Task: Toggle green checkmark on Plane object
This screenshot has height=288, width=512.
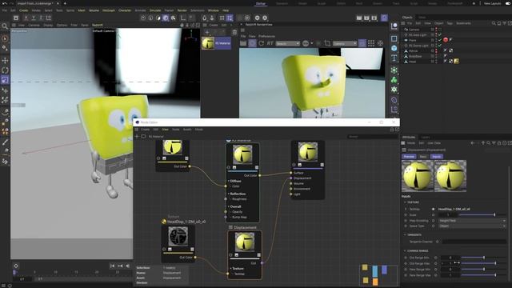Action: click(x=440, y=40)
